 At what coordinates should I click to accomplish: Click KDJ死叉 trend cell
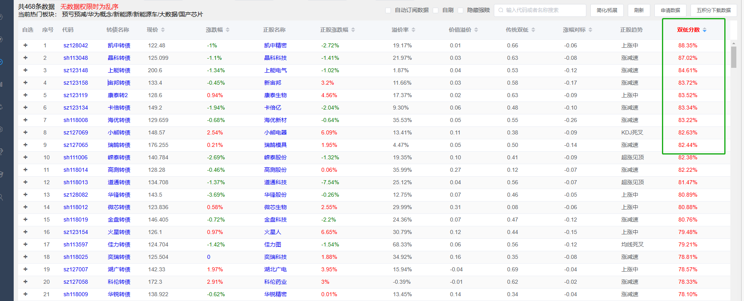coord(632,132)
